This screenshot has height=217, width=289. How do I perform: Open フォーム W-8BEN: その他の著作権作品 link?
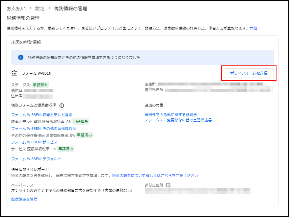click(43, 129)
